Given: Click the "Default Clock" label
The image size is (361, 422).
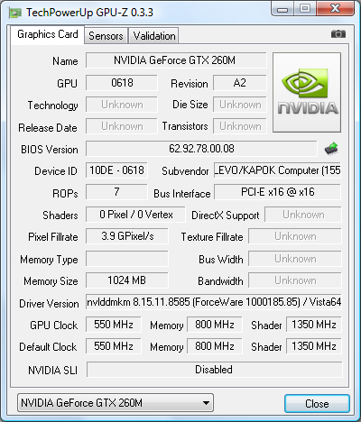Looking at the screenshot, I should tap(48, 347).
